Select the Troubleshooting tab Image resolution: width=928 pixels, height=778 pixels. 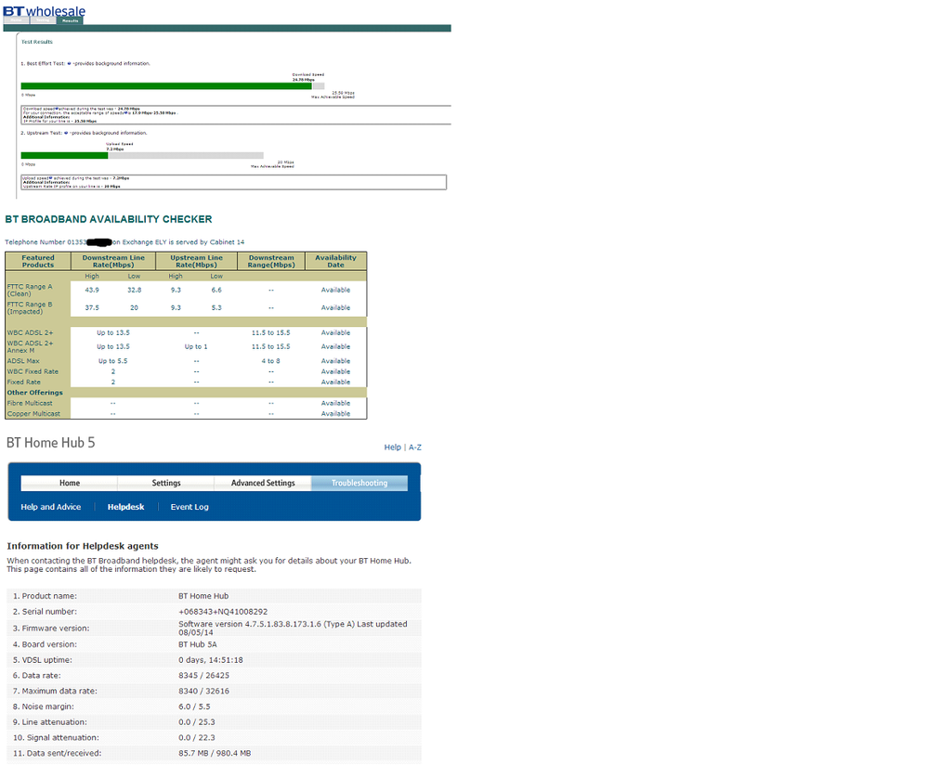pos(359,484)
